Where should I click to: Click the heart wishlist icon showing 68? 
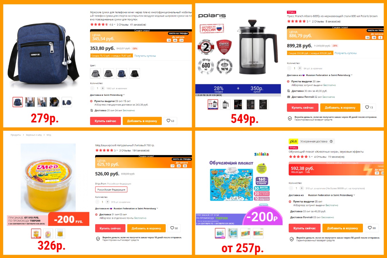[x=174, y=228]
